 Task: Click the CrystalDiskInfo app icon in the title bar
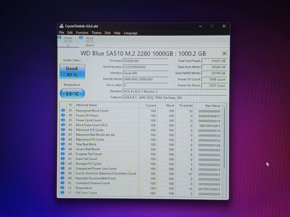[x=62, y=26]
